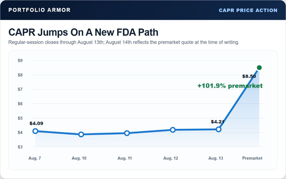Click the $4.09 price label
The width and height of the screenshot is (286, 179).
[36, 123]
